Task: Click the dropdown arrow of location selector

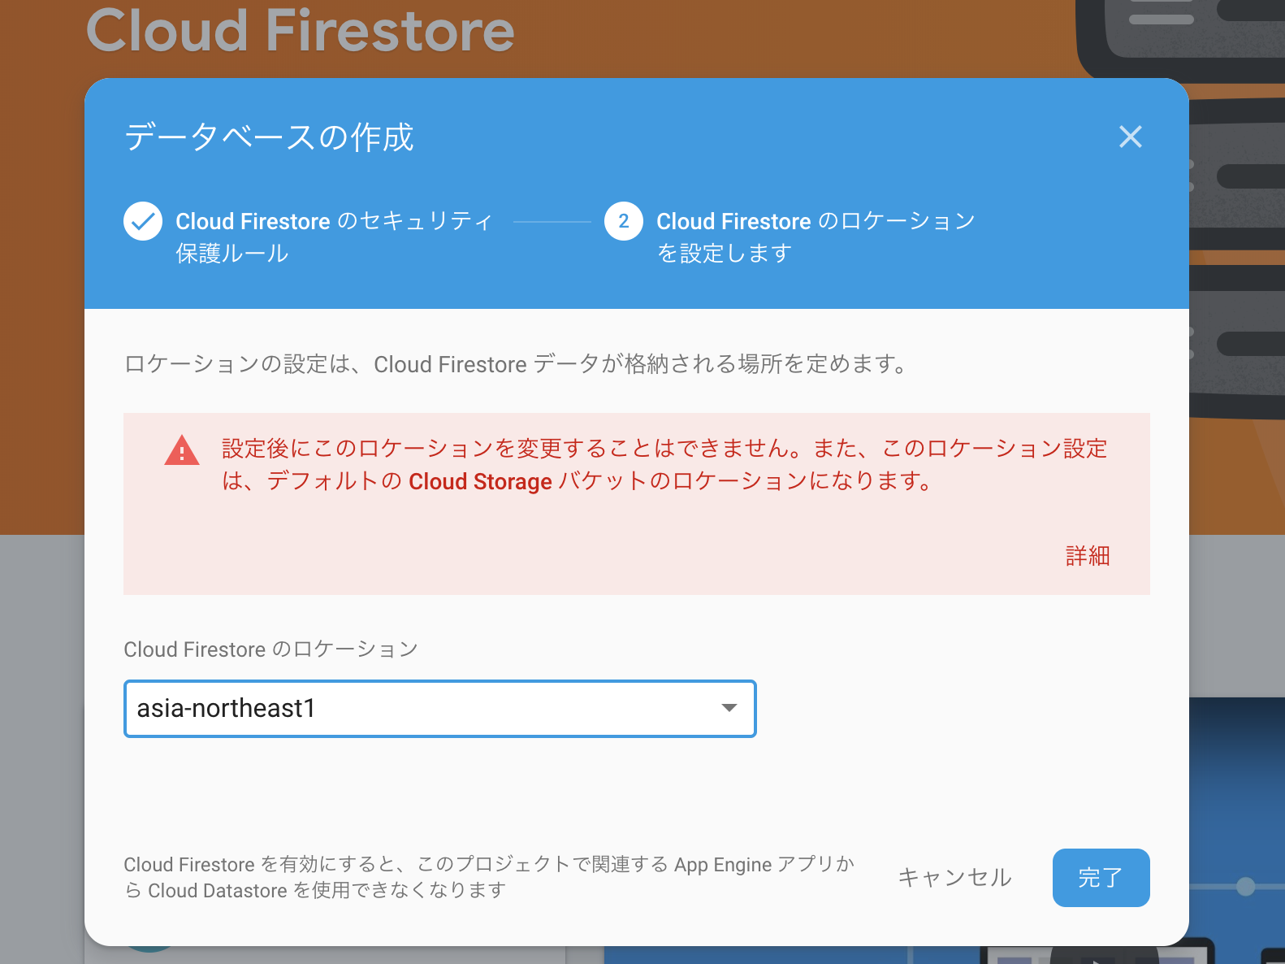Action: pyautogui.click(x=729, y=708)
